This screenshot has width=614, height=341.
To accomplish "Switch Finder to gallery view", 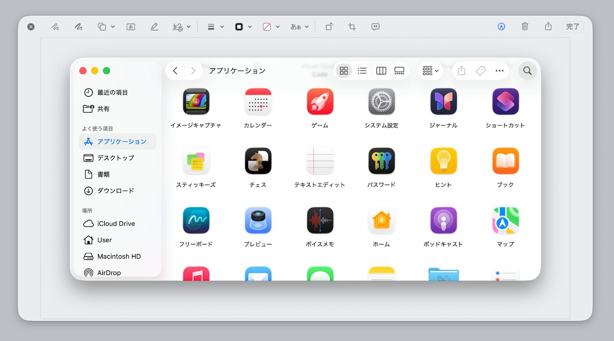I will [399, 71].
